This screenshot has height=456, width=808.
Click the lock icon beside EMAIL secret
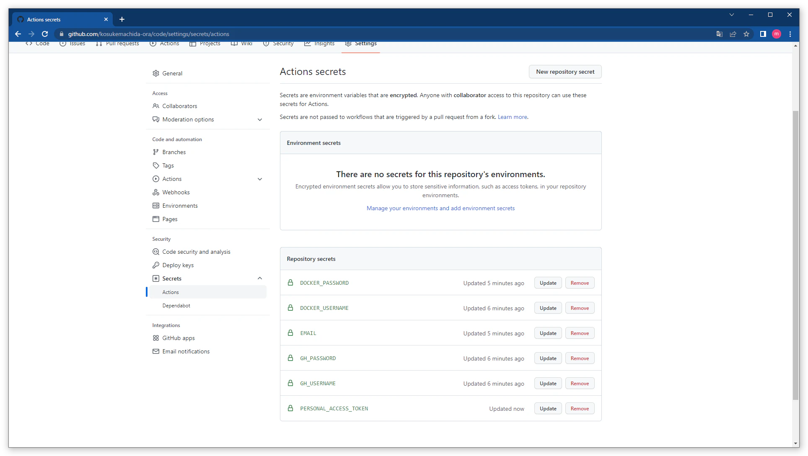(x=290, y=333)
